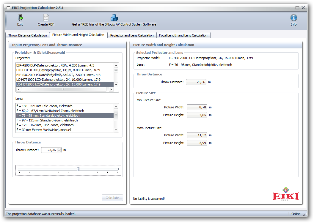Click the max Picture Height 5,99 field
The height and width of the screenshot is (223, 314).
click(x=197, y=143)
